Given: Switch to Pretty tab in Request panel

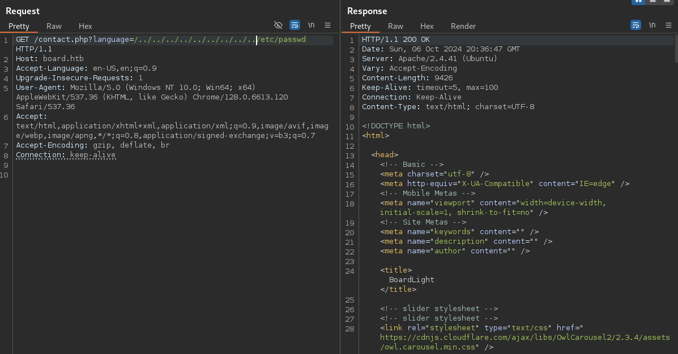Looking at the screenshot, I should (x=19, y=26).
